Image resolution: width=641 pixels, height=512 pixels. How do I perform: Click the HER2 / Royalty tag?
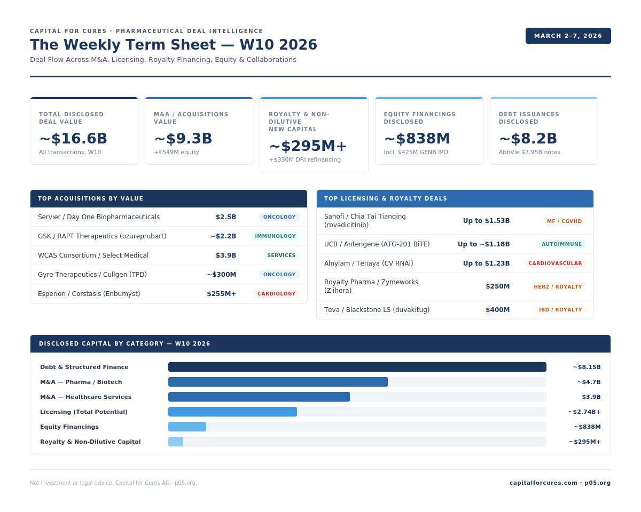coord(558,287)
